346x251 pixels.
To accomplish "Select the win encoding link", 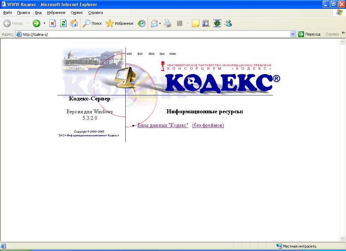I will (x=129, y=54).
